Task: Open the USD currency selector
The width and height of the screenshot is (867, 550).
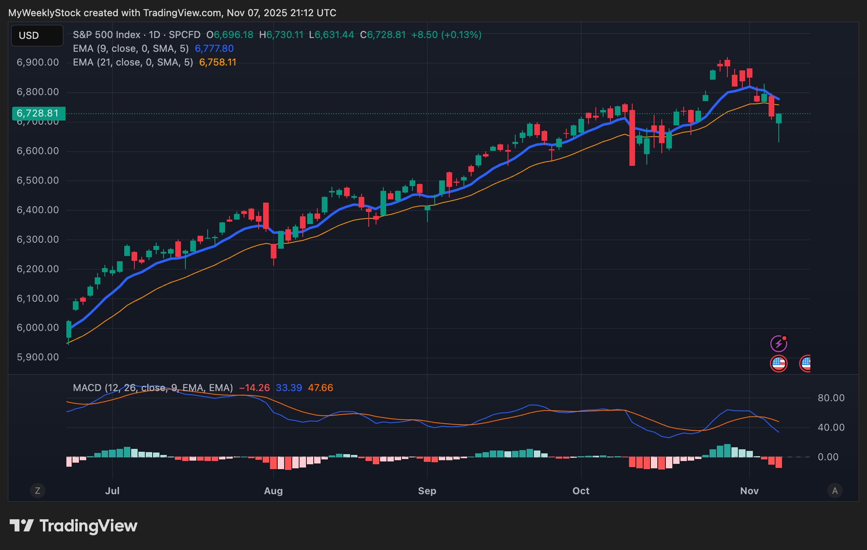Action: [37, 36]
